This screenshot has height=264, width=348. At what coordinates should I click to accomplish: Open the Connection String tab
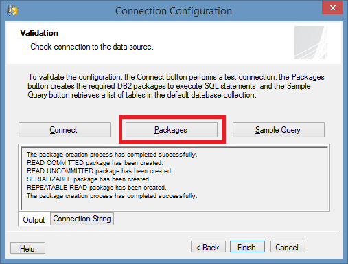(82, 219)
